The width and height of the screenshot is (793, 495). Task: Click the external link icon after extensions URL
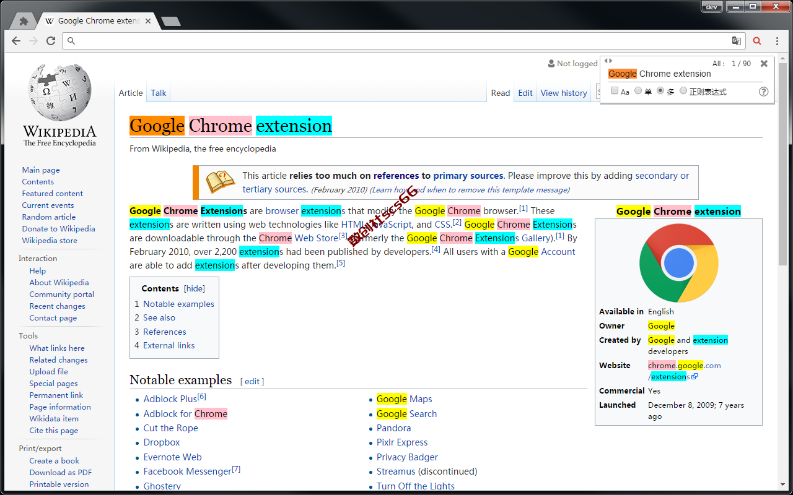(x=694, y=376)
